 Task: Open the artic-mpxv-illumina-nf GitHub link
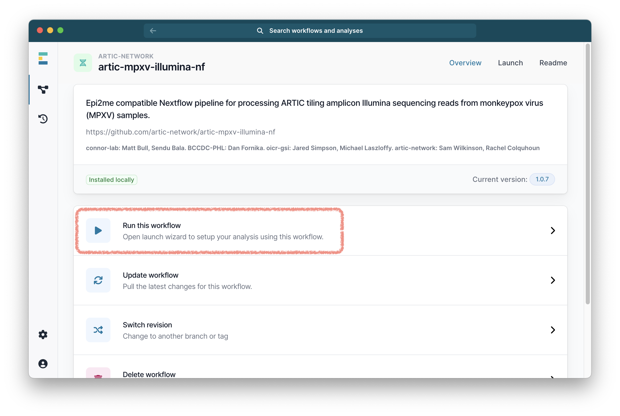[180, 132]
